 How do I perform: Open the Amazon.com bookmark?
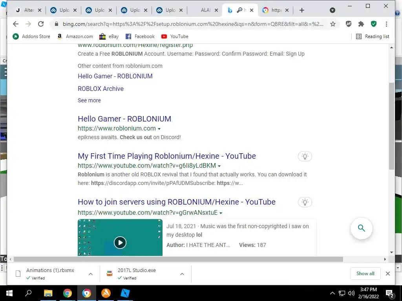click(75, 36)
